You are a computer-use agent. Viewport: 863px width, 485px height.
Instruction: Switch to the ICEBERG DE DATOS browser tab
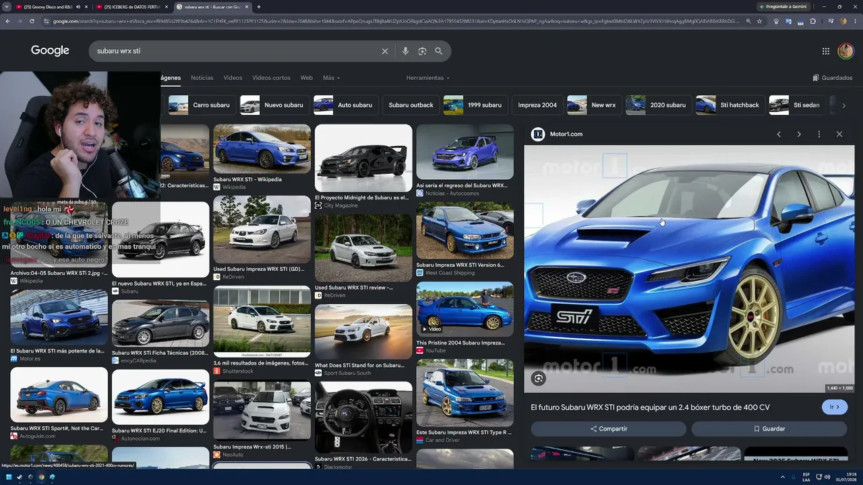(132, 7)
